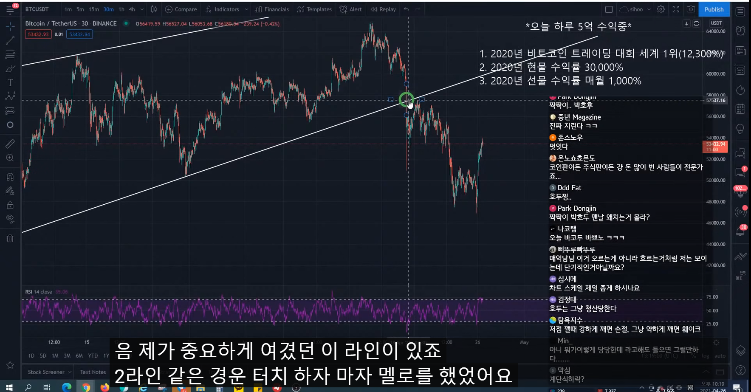Image resolution: width=751 pixels, height=392 pixels.
Task: Select the 3M date range
Action: (67, 356)
